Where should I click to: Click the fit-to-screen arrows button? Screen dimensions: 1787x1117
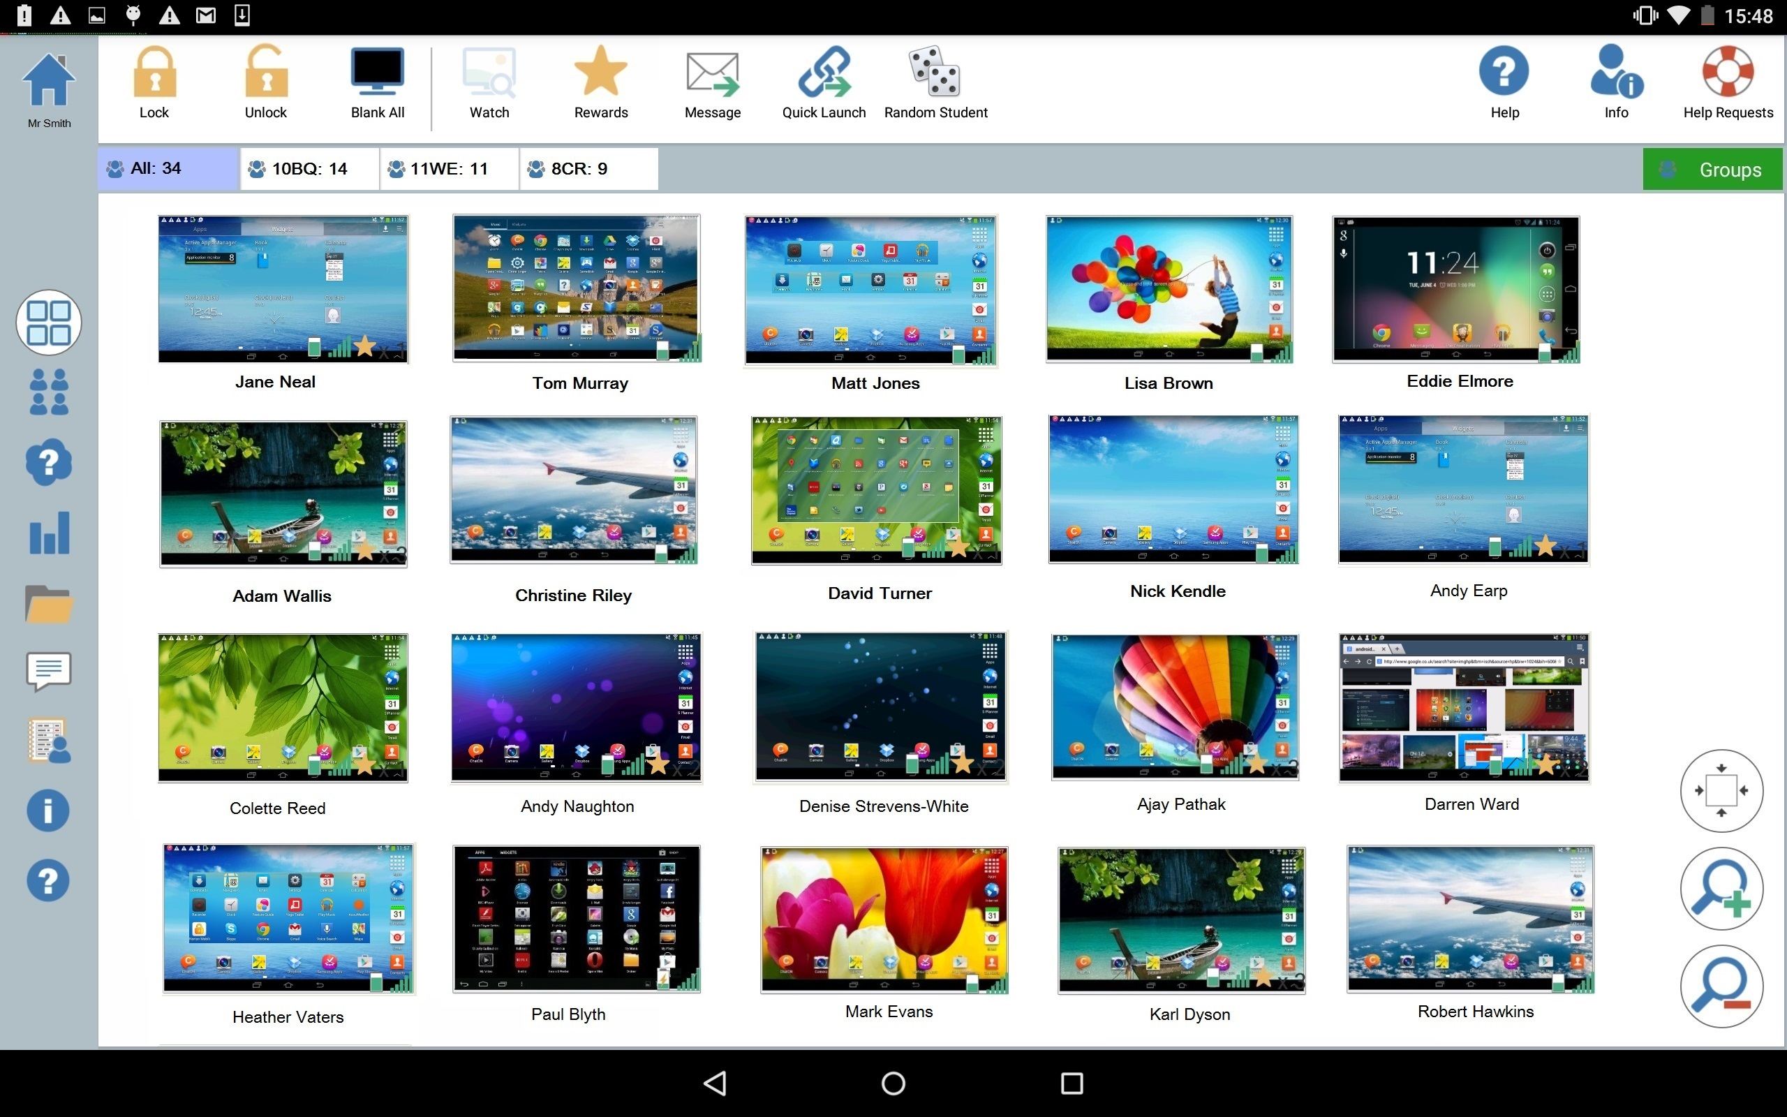[1721, 790]
